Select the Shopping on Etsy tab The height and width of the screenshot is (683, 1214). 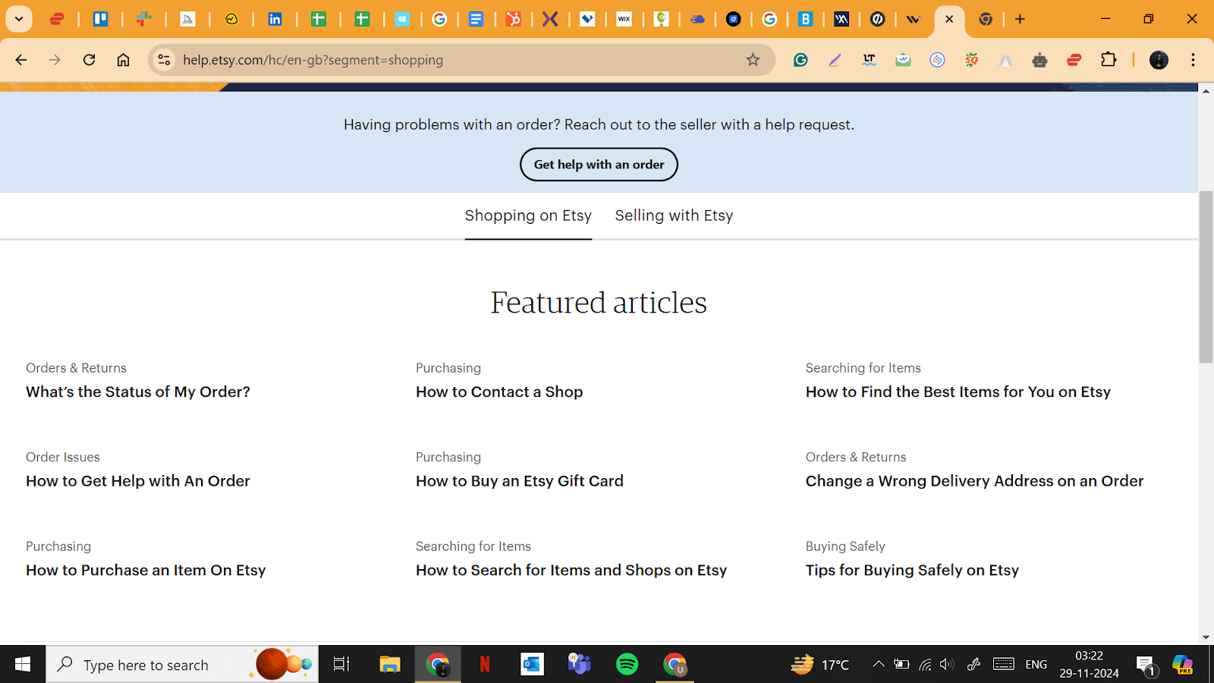(528, 216)
